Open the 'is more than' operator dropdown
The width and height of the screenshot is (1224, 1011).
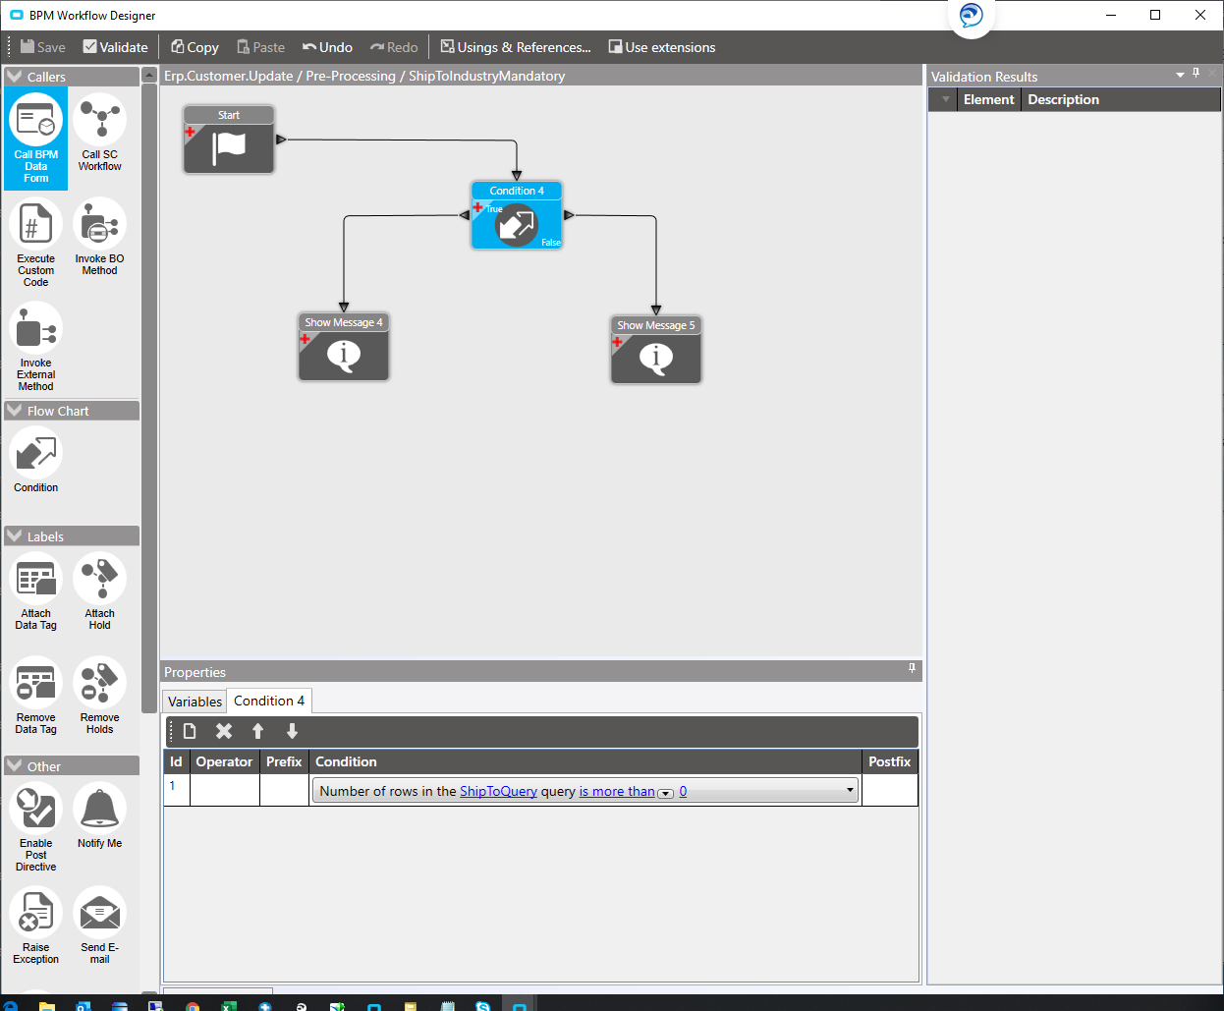666,793
